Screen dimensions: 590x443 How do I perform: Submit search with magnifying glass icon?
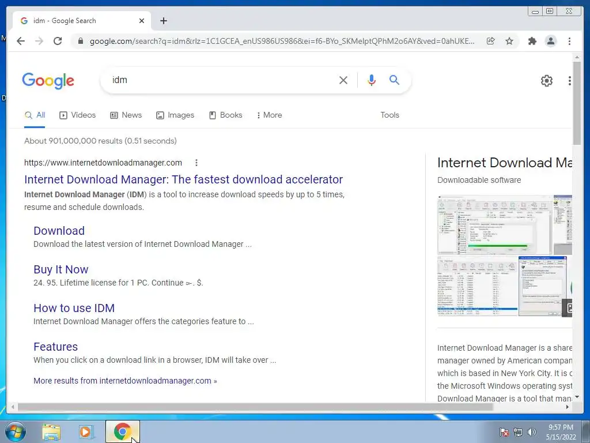(394, 80)
